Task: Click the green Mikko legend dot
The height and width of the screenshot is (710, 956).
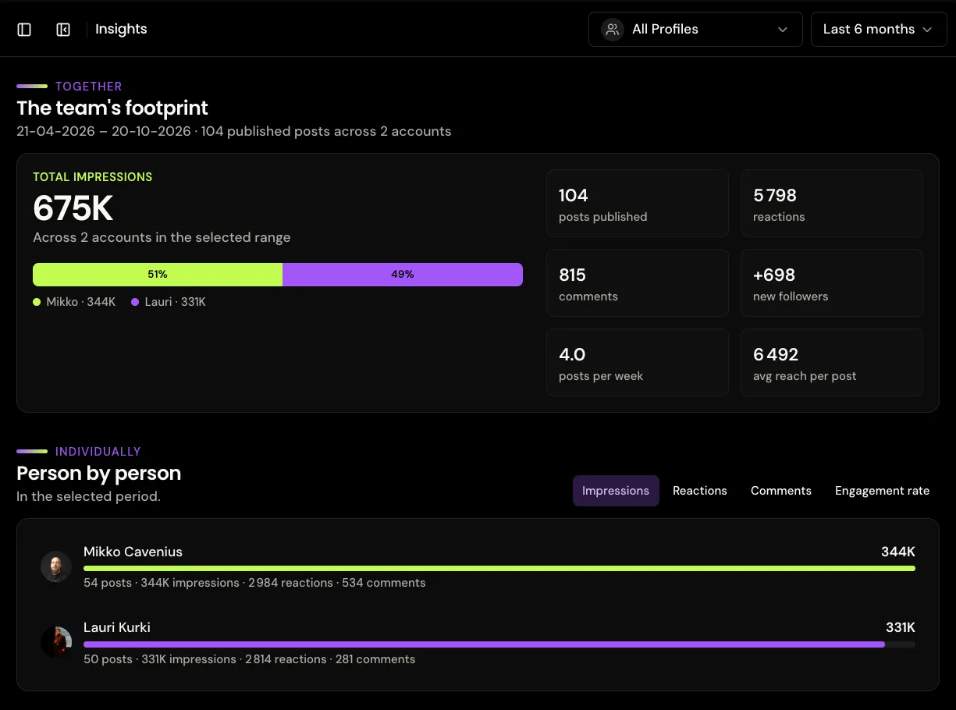Action: coord(37,302)
